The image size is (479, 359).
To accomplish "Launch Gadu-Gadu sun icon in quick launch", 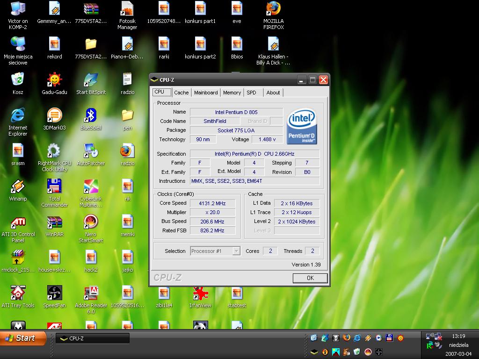I will pos(400,337).
